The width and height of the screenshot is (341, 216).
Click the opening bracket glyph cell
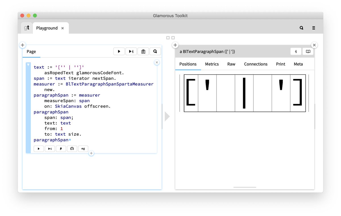[191, 93]
